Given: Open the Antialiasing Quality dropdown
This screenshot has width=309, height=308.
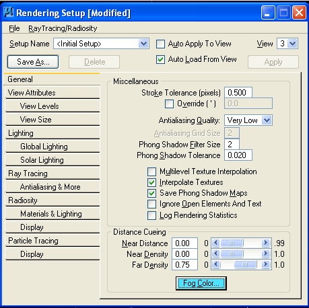Looking at the screenshot, I should coord(267,120).
